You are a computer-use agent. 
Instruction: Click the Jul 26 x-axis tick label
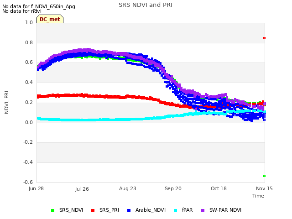pyautogui.click(x=82, y=189)
